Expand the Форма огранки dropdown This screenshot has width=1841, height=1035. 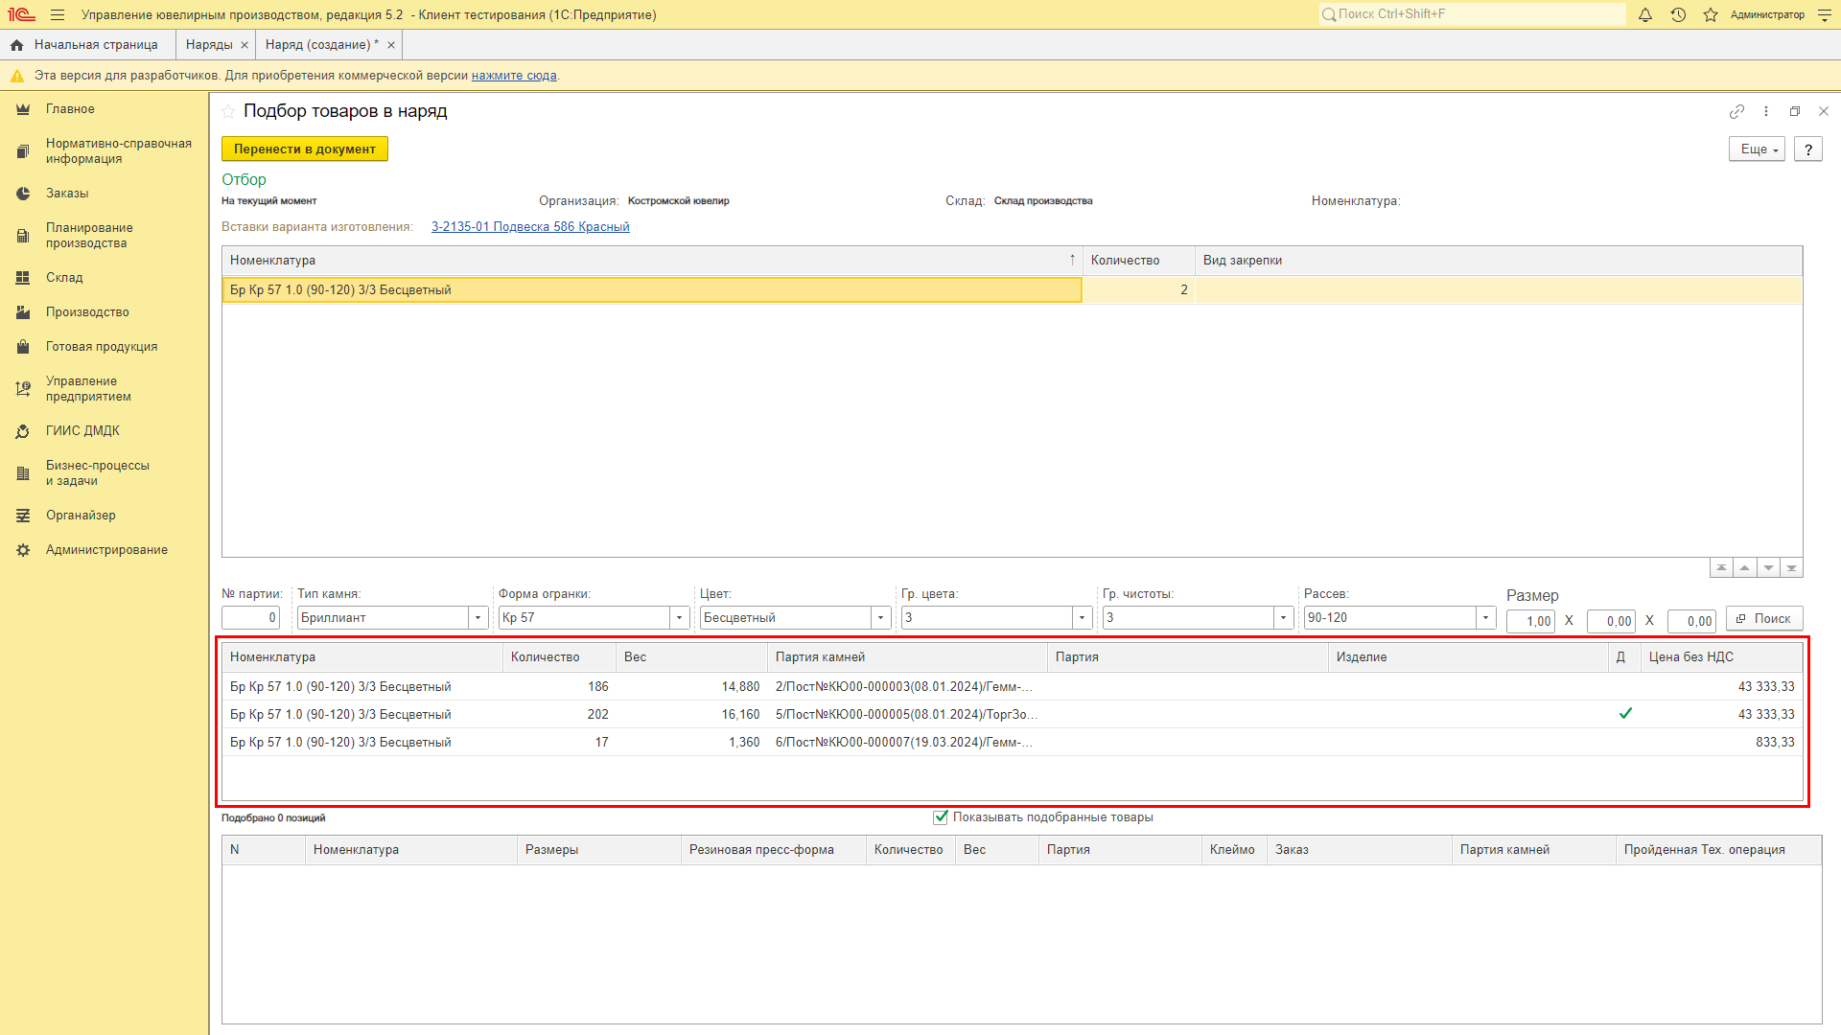[679, 618]
